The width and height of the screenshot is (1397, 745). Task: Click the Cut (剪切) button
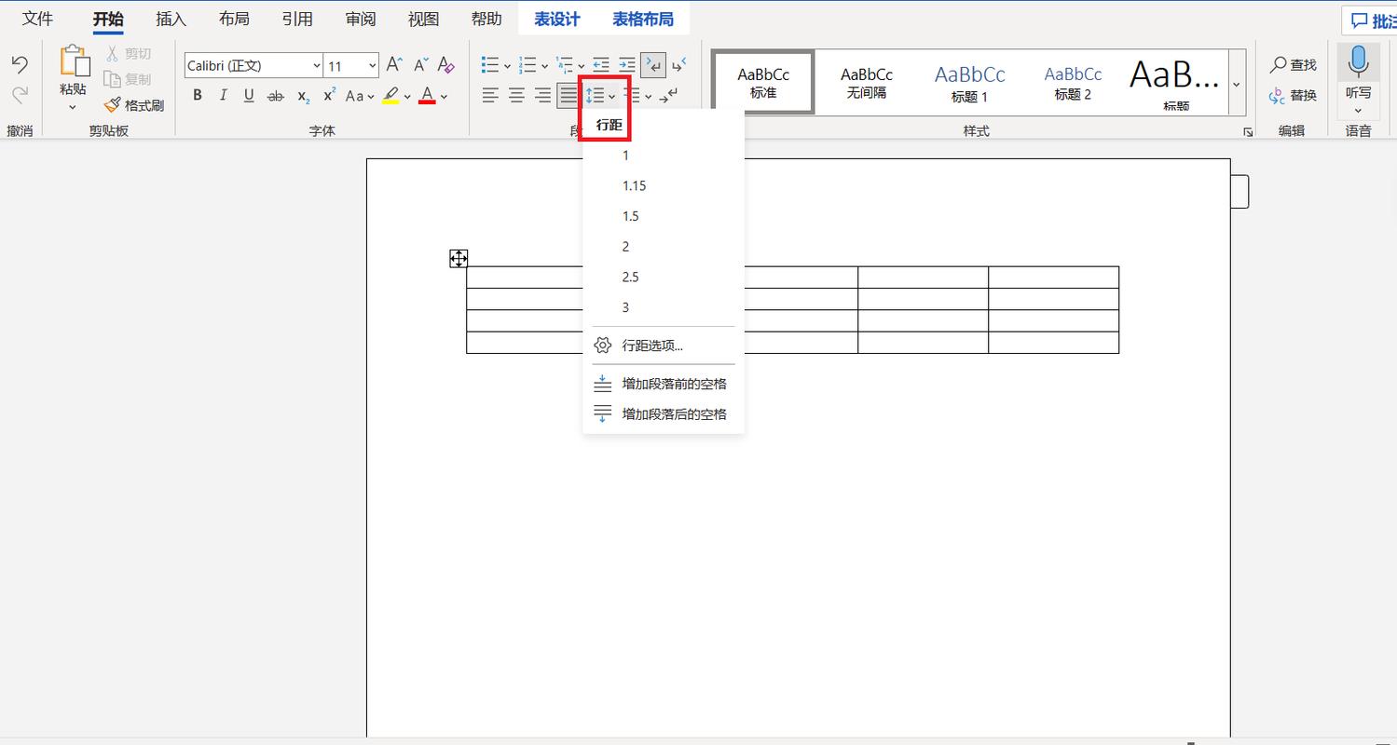point(128,54)
